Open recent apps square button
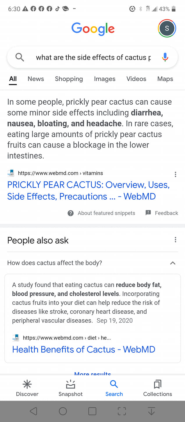 [x=92, y=411]
